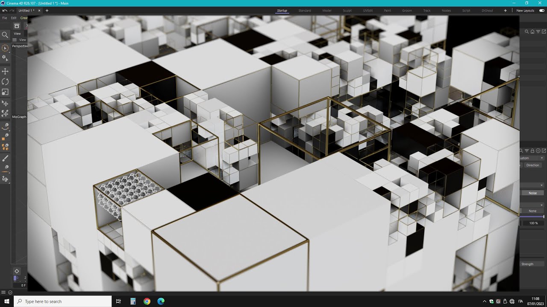This screenshot has width=547, height=307.
Task: Click the orange square pen tool icon
Action: pyautogui.click(x=5, y=136)
